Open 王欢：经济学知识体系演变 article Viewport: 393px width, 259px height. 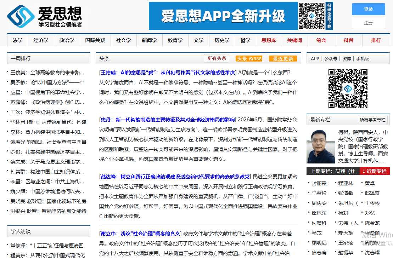coord(47,112)
